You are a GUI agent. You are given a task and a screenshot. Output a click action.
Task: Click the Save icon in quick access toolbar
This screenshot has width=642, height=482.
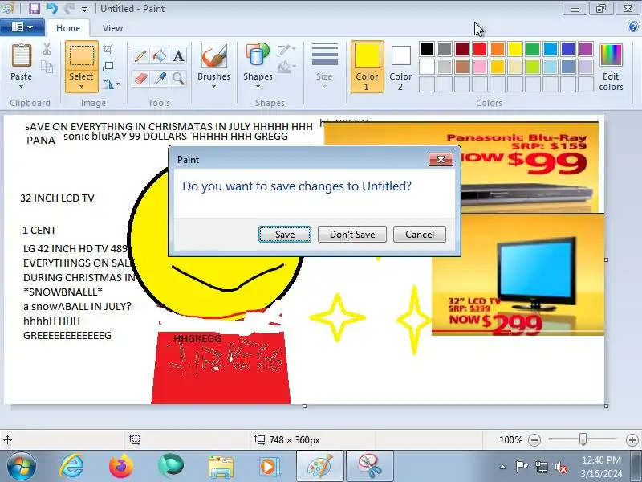pos(34,8)
